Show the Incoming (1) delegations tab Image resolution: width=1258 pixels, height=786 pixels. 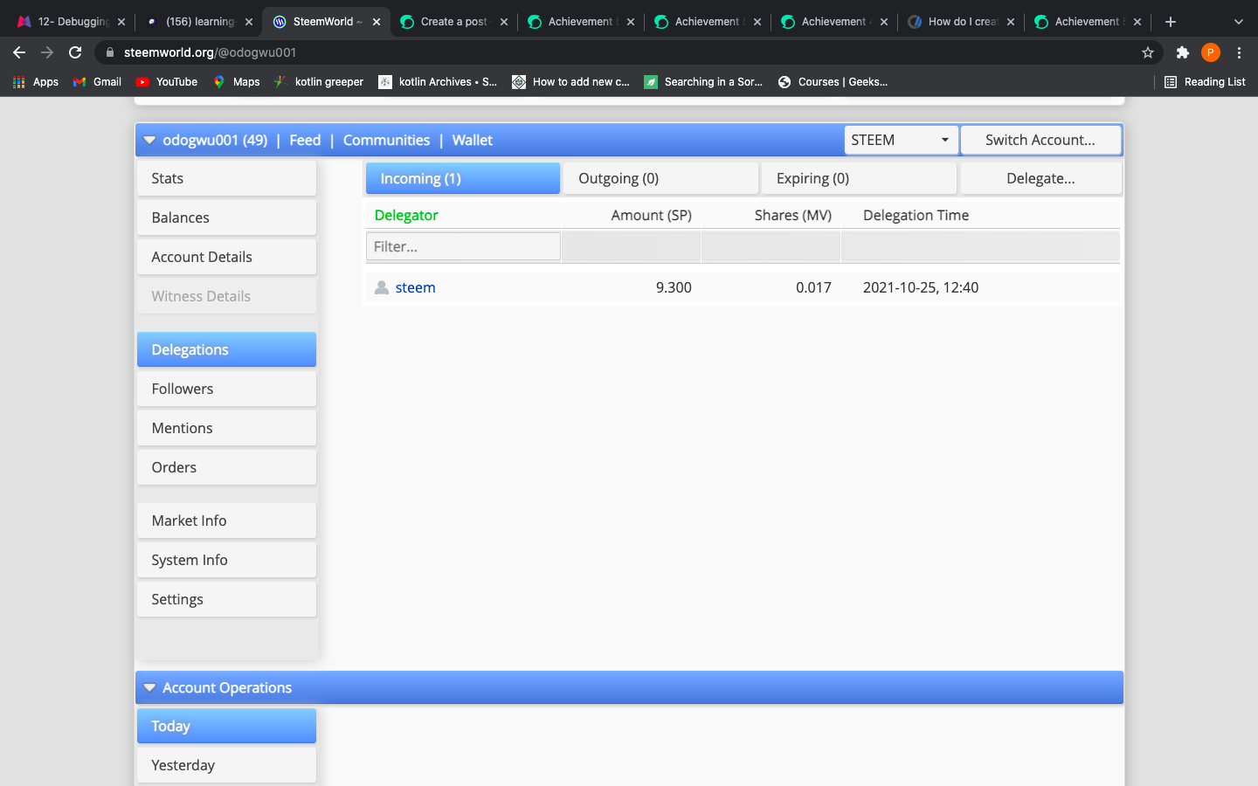pyautogui.click(x=463, y=178)
